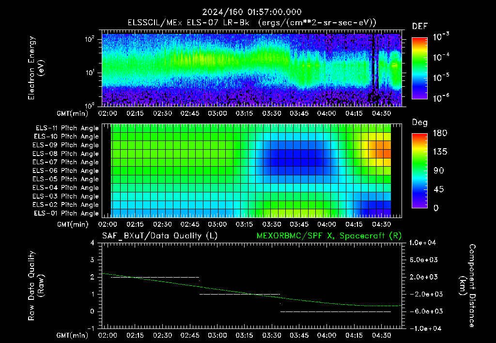Click the Deg pitch angle color bar
496x343 pixels.
click(x=420, y=171)
